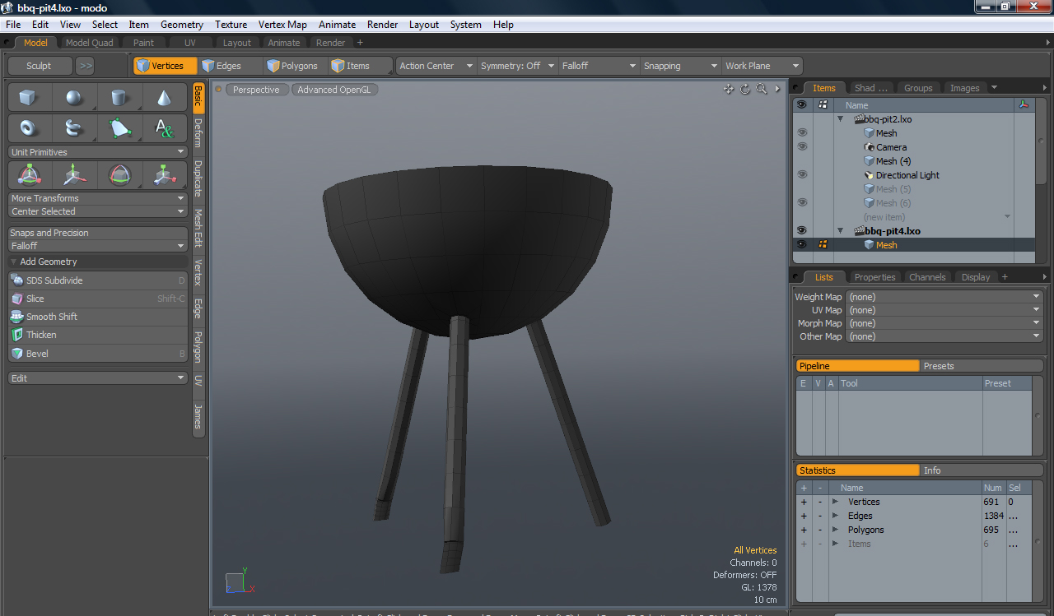Screen dimensions: 1054x616
Task: Click the >> expand toolbar button
Action: pos(86,66)
